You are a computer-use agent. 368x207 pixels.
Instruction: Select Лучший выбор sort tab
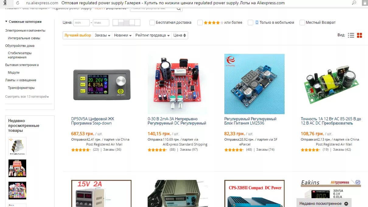click(x=78, y=35)
